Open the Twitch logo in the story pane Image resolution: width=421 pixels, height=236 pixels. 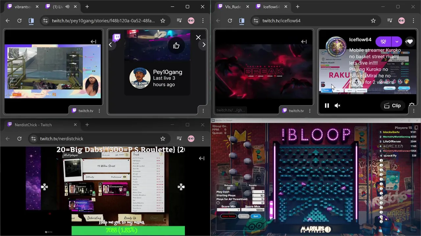[x=116, y=38]
